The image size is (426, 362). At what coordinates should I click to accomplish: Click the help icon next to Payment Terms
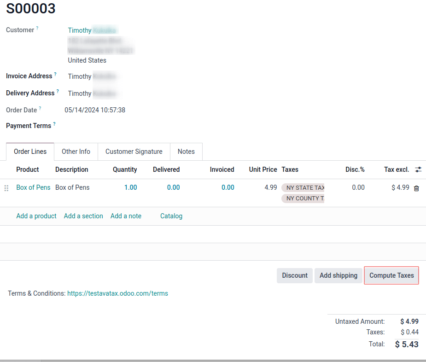[54, 123]
